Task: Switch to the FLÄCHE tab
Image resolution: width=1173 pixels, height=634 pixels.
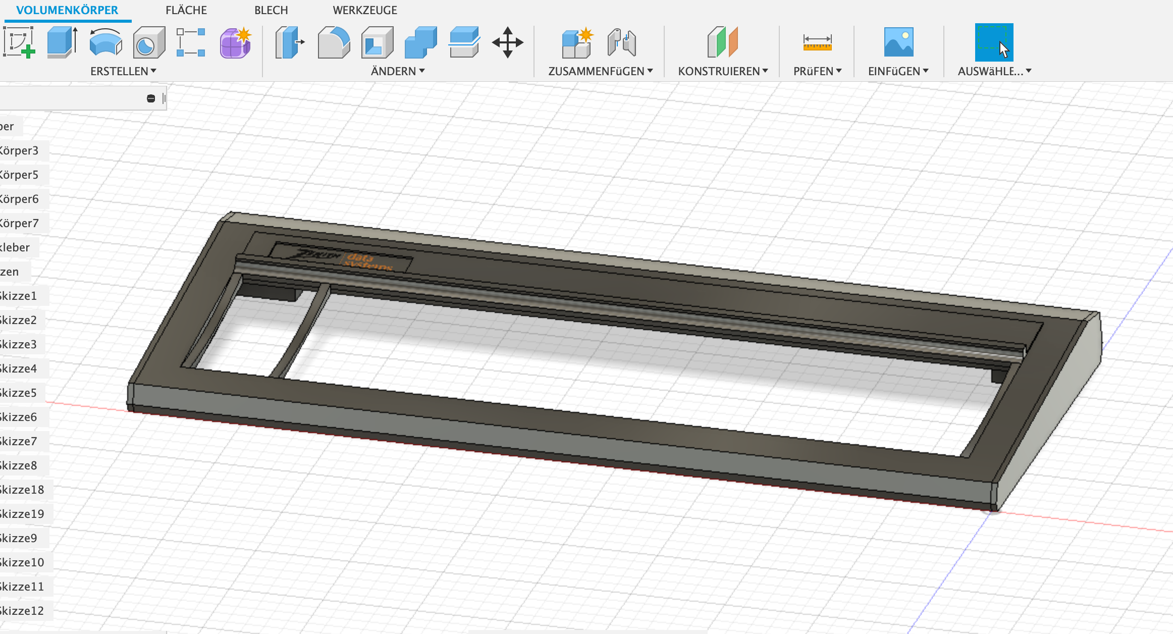Action: click(x=186, y=10)
